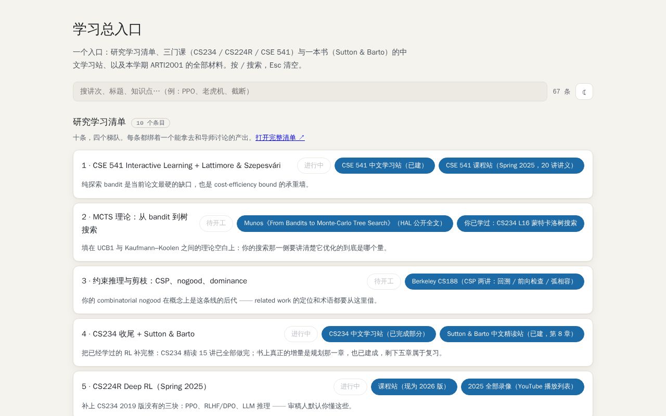Screen dimensions: 666x416
Task: Click description 补上 CS234 2019 版没有的三块
Action: coord(219,406)
